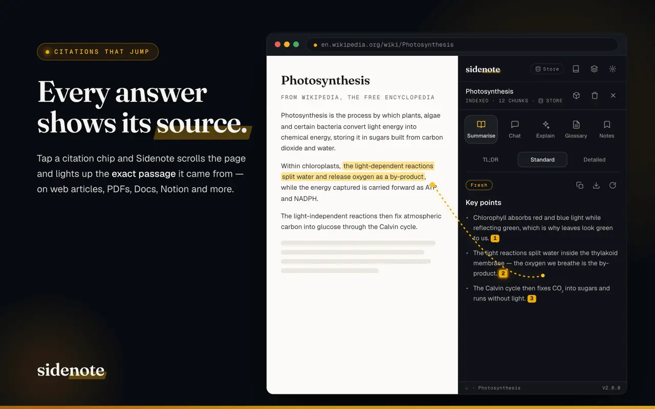The image size is (655, 409).
Task: Click the cube icon beside Photosynthesis title
Action: [576, 96]
